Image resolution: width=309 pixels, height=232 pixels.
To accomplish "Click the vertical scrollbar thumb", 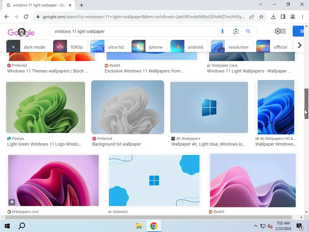I will click(x=307, y=104).
